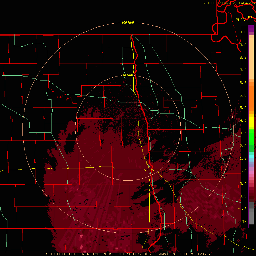
Task: Pick the purple top color bar segment
Action: coord(251,28)
